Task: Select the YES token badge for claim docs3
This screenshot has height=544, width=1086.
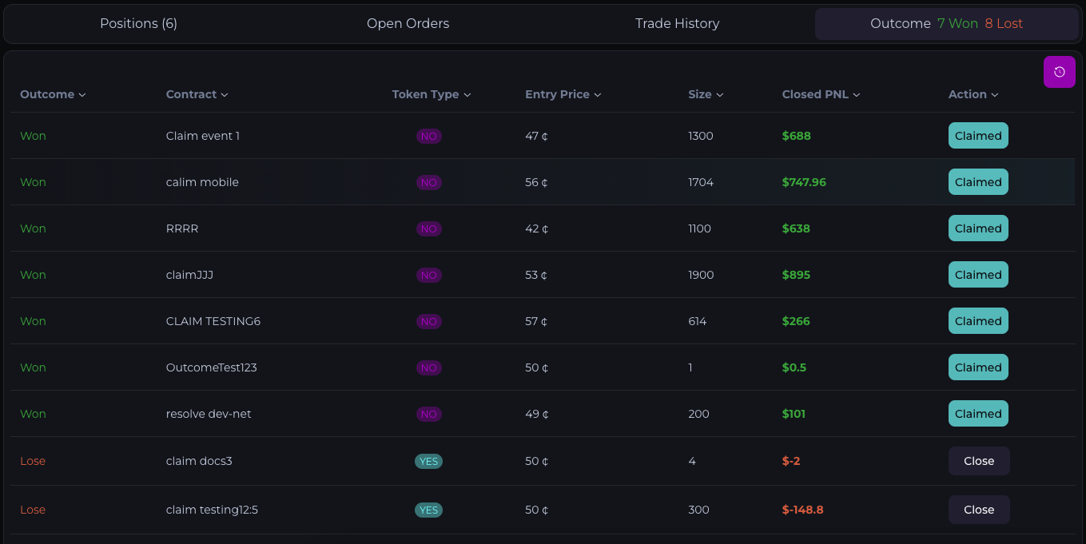Action: click(428, 461)
